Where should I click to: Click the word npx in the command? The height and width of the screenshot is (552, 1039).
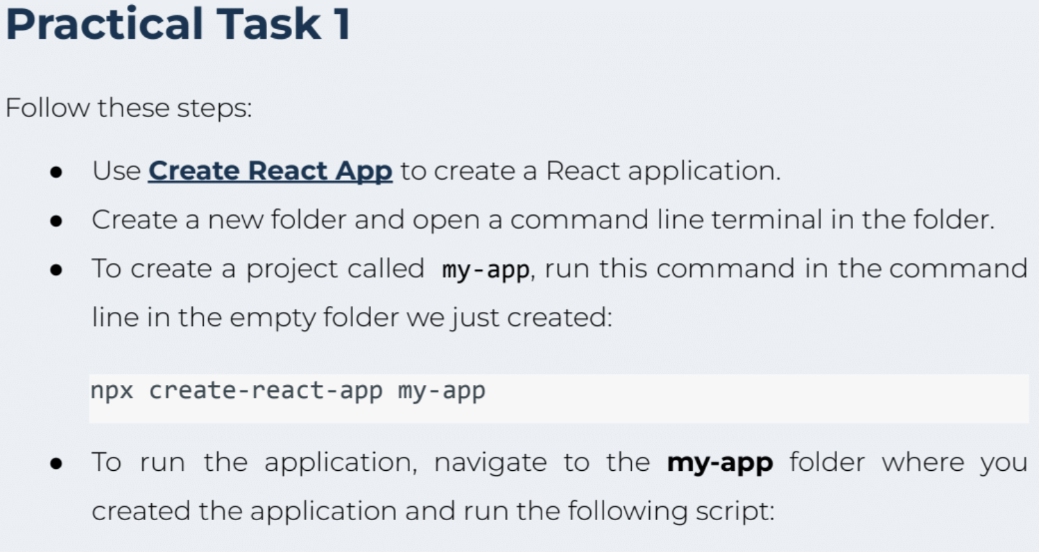(x=111, y=390)
